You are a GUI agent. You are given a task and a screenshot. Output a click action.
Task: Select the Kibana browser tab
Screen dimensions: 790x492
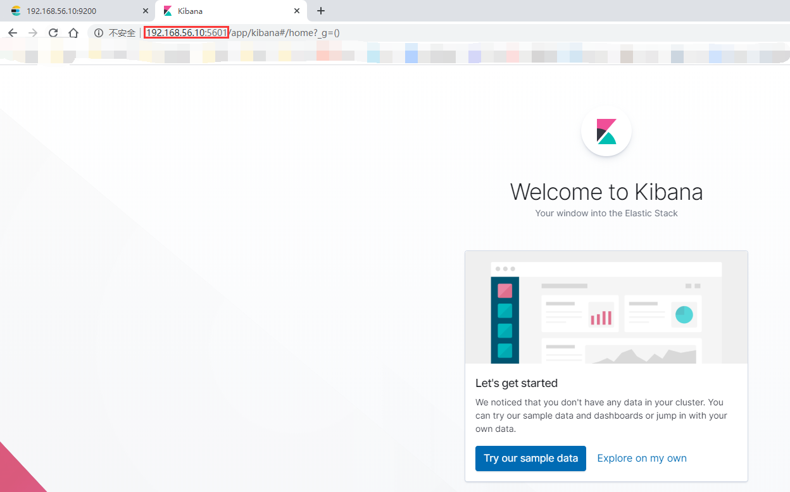coord(231,11)
